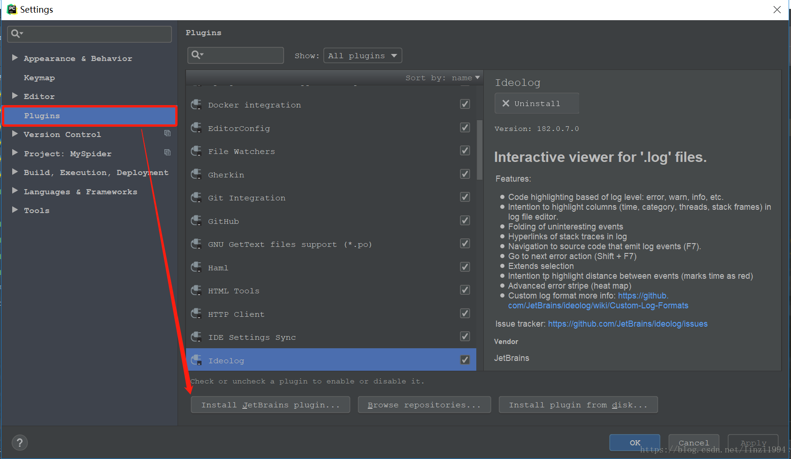Click the magnifier icon in plugin search

click(197, 54)
